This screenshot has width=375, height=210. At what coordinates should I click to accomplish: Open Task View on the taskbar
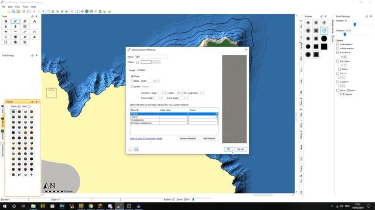click(x=23, y=206)
